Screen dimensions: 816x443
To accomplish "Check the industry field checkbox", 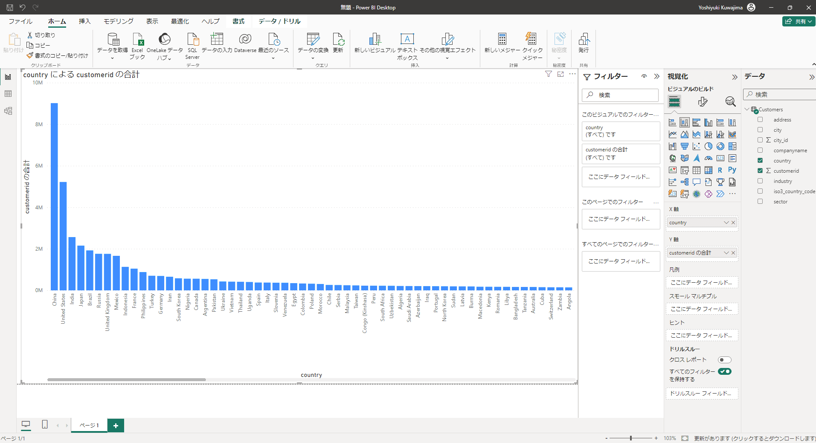I will click(760, 181).
